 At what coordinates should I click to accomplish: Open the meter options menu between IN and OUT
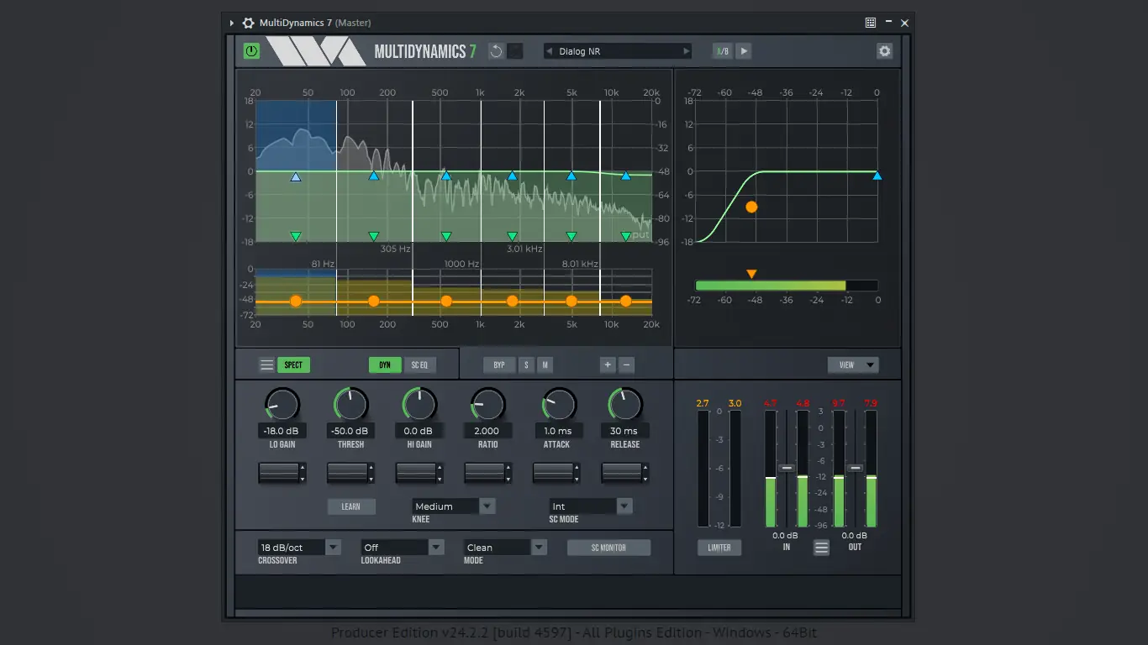tap(821, 548)
